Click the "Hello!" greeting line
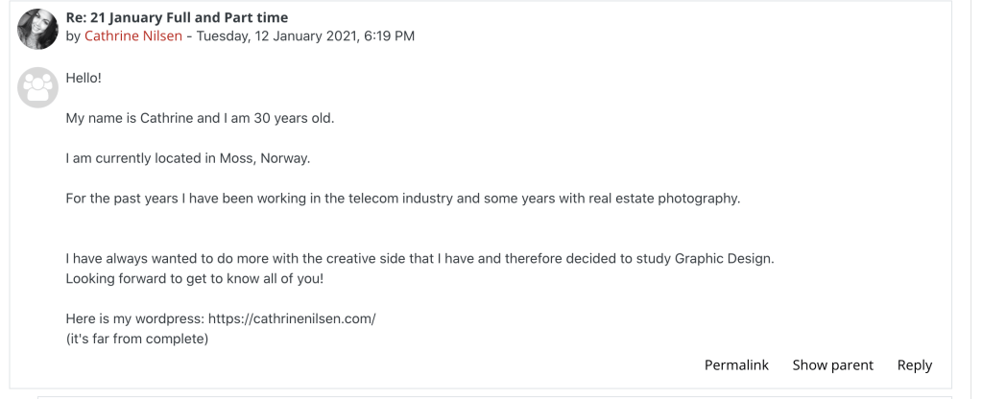The image size is (982, 399). pos(84,78)
